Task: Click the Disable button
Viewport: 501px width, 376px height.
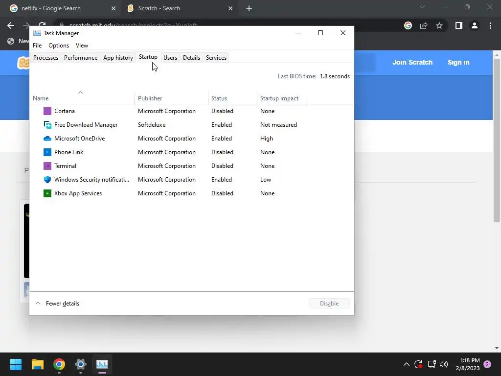Action: (x=329, y=304)
